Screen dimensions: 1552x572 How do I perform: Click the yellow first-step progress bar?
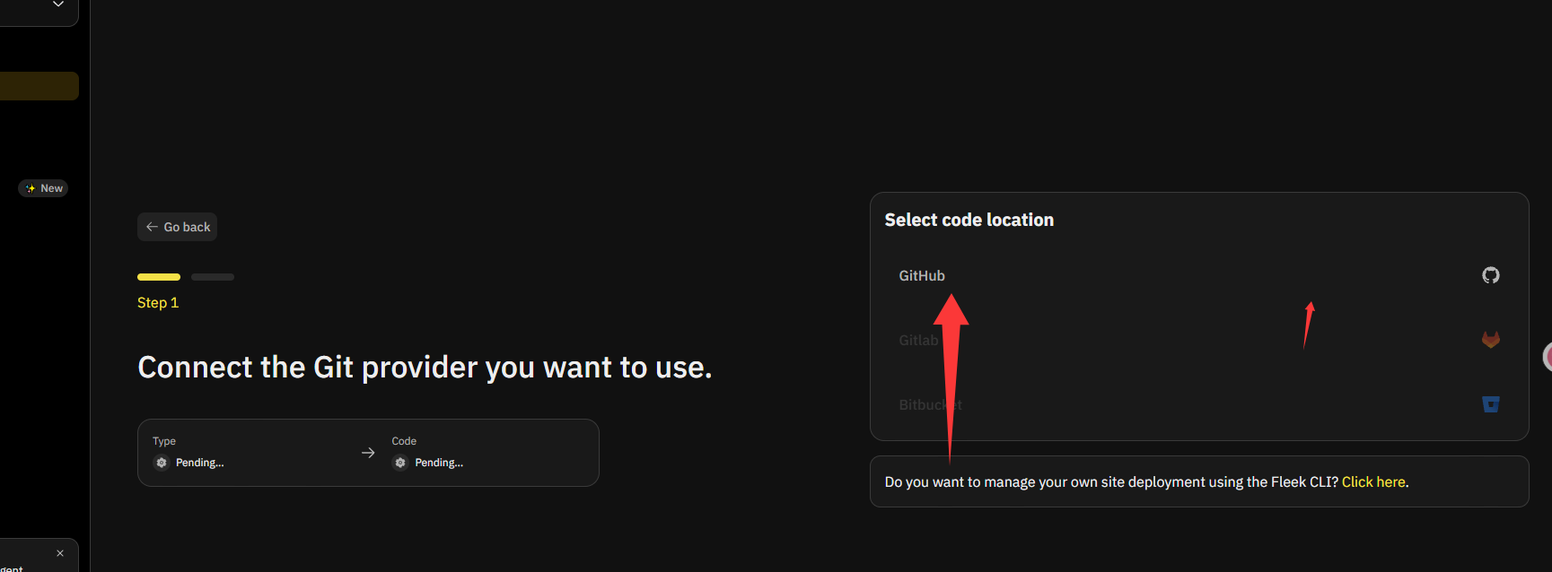(x=159, y=277)
